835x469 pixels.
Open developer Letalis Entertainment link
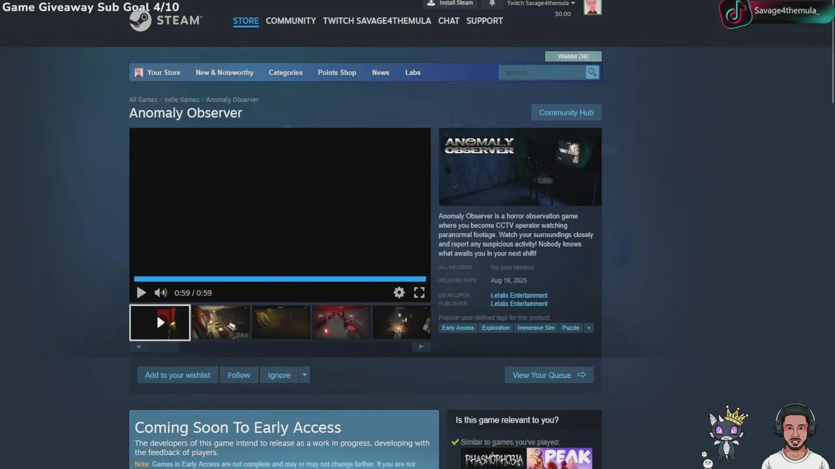click(x=519, y=296)
